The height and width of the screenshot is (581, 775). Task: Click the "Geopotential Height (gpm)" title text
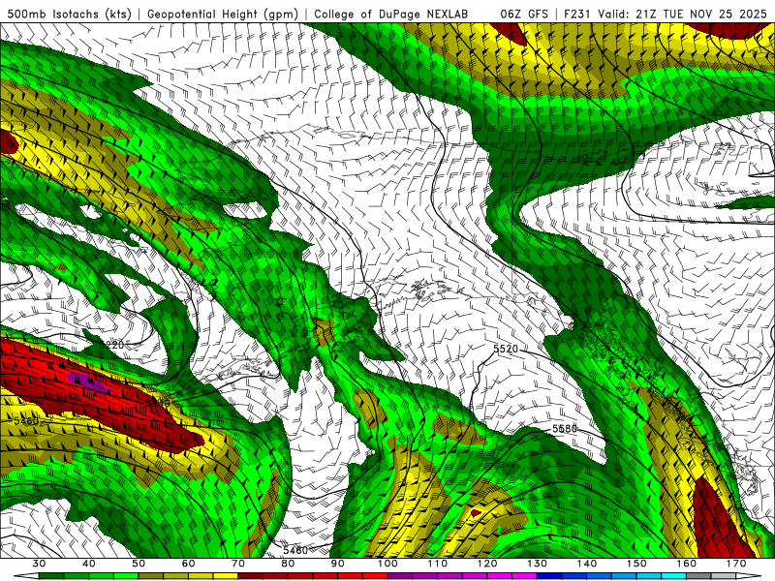click(223, 14)
